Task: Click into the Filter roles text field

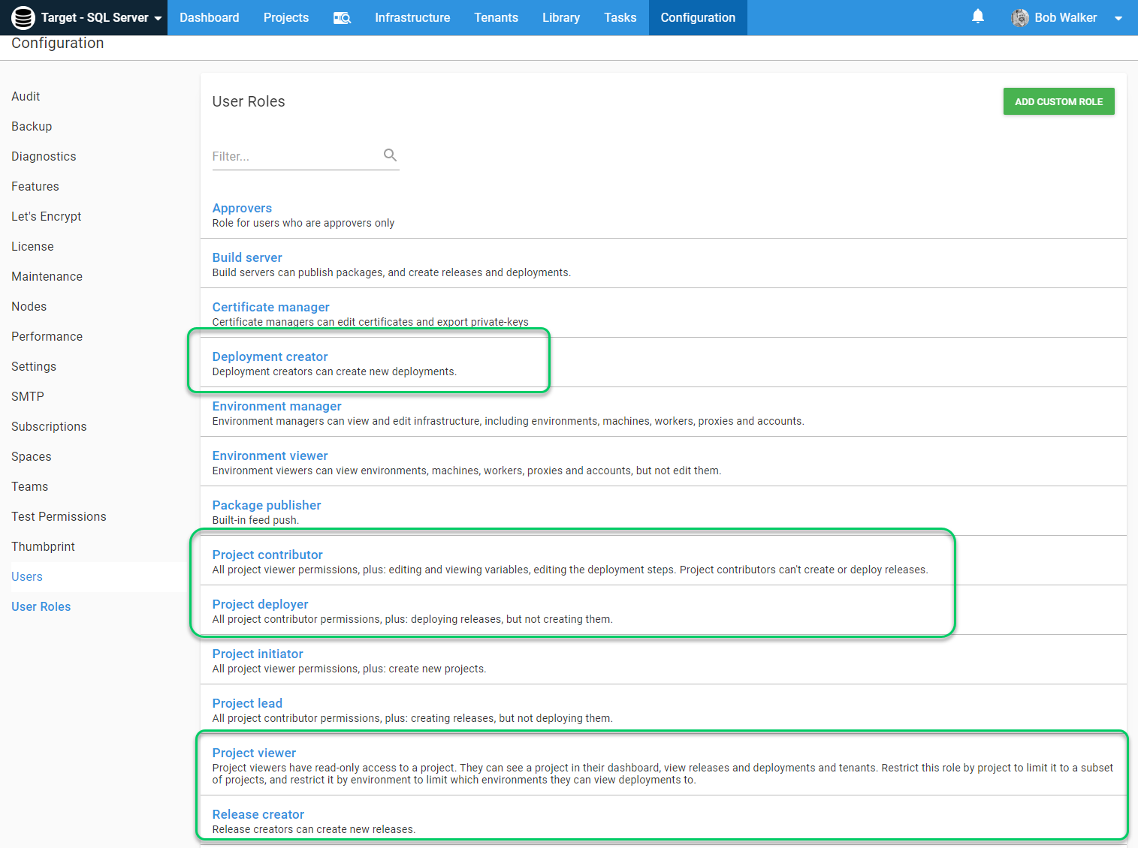Action: (x=297, y=156)
